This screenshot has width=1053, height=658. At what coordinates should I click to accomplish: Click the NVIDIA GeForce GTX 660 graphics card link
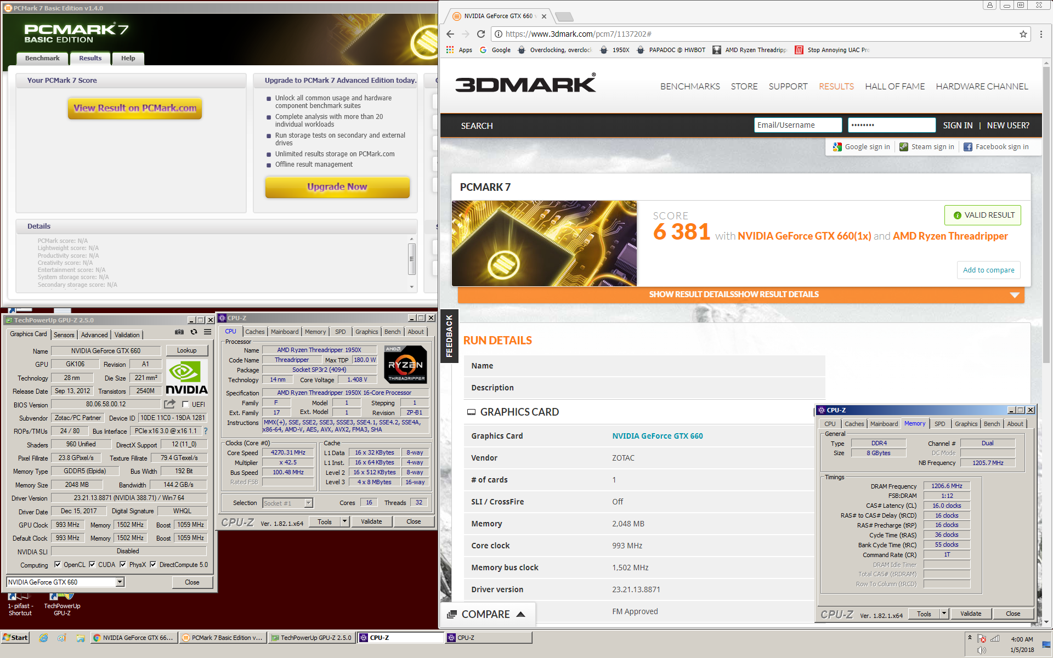[x=657, y=436]
